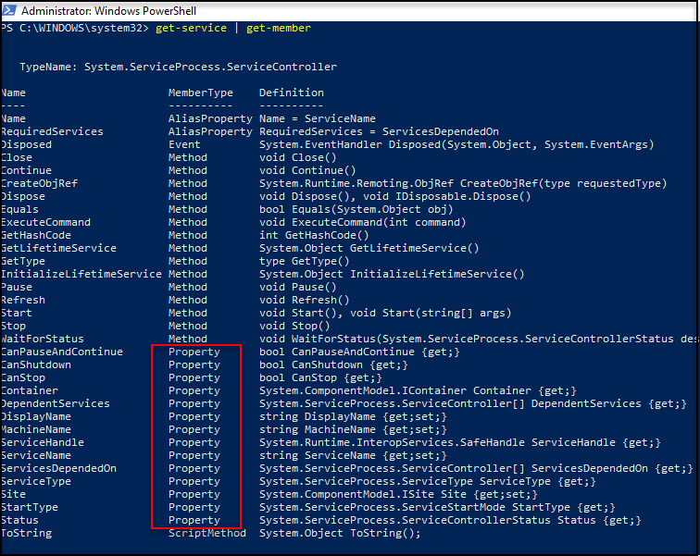Click the 'PS C:\WINDOWS\system32>' prompt
This screenshot has height=556, width=700.
(75, 28)
